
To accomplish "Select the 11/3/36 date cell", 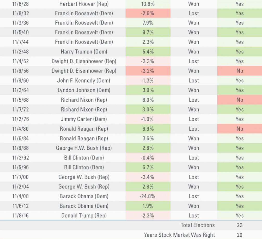I will tap(21, 23).
